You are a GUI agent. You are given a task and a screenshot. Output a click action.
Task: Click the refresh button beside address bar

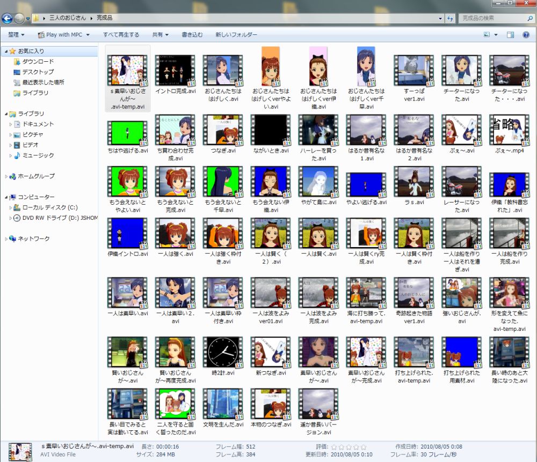coord(450,18)
